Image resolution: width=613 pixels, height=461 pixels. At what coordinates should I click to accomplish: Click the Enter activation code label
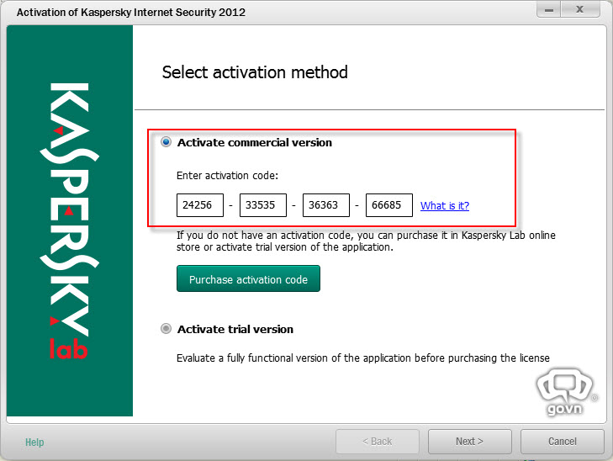pyautogui.click(x=227, y=176)
